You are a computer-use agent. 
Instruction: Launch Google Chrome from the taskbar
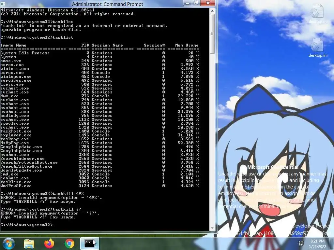(69, 243)
